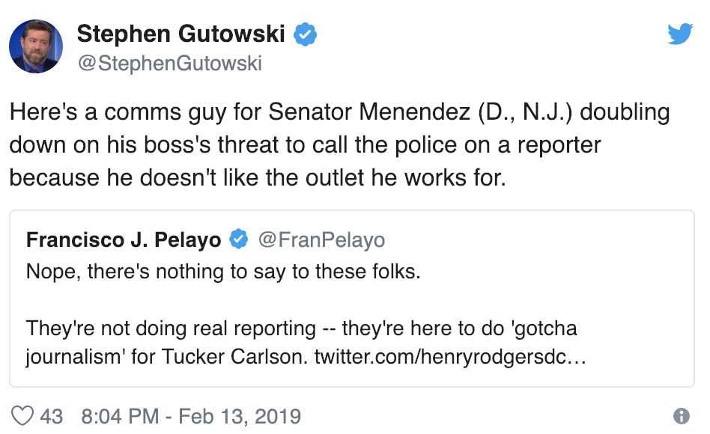The image size is (710, 434).
Task: Visit the @FranPelayo handle
Action: point(321,239)
